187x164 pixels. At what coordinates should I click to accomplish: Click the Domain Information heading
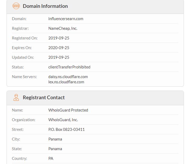click(45, 6)
